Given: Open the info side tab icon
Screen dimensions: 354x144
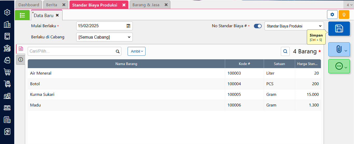Looking at the screenshot, I should pyautogui.click(x=21, y=60).
